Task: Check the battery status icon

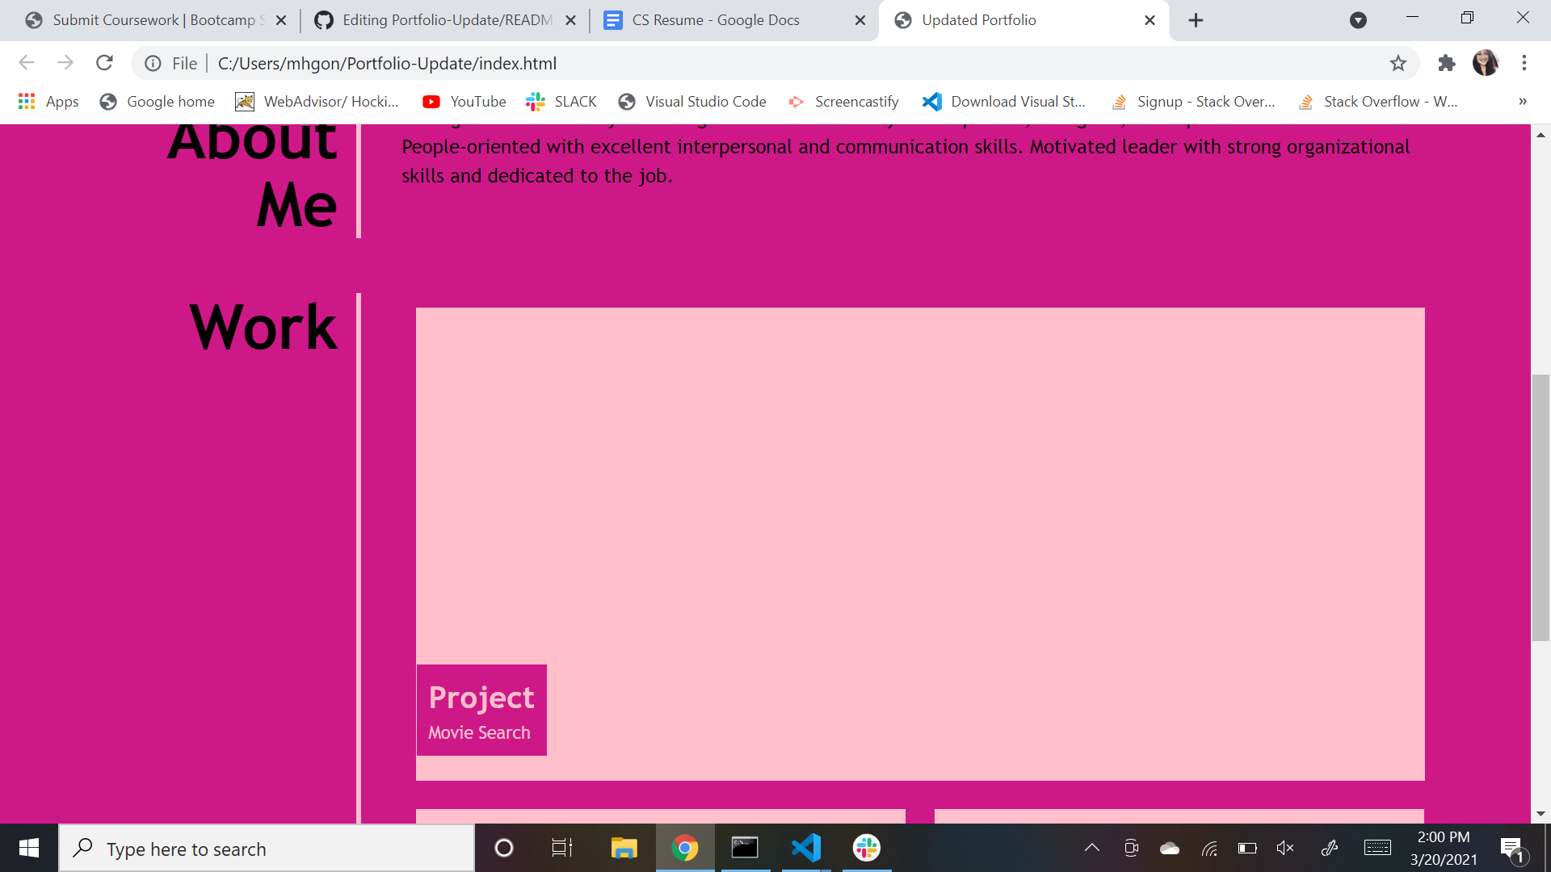Action: (1247, 848)
